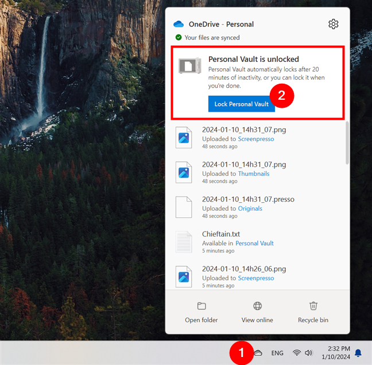This screenshot has height=365, width=372.
Task: Follow the first Screenpresso folder link
Action: (256, 139)
